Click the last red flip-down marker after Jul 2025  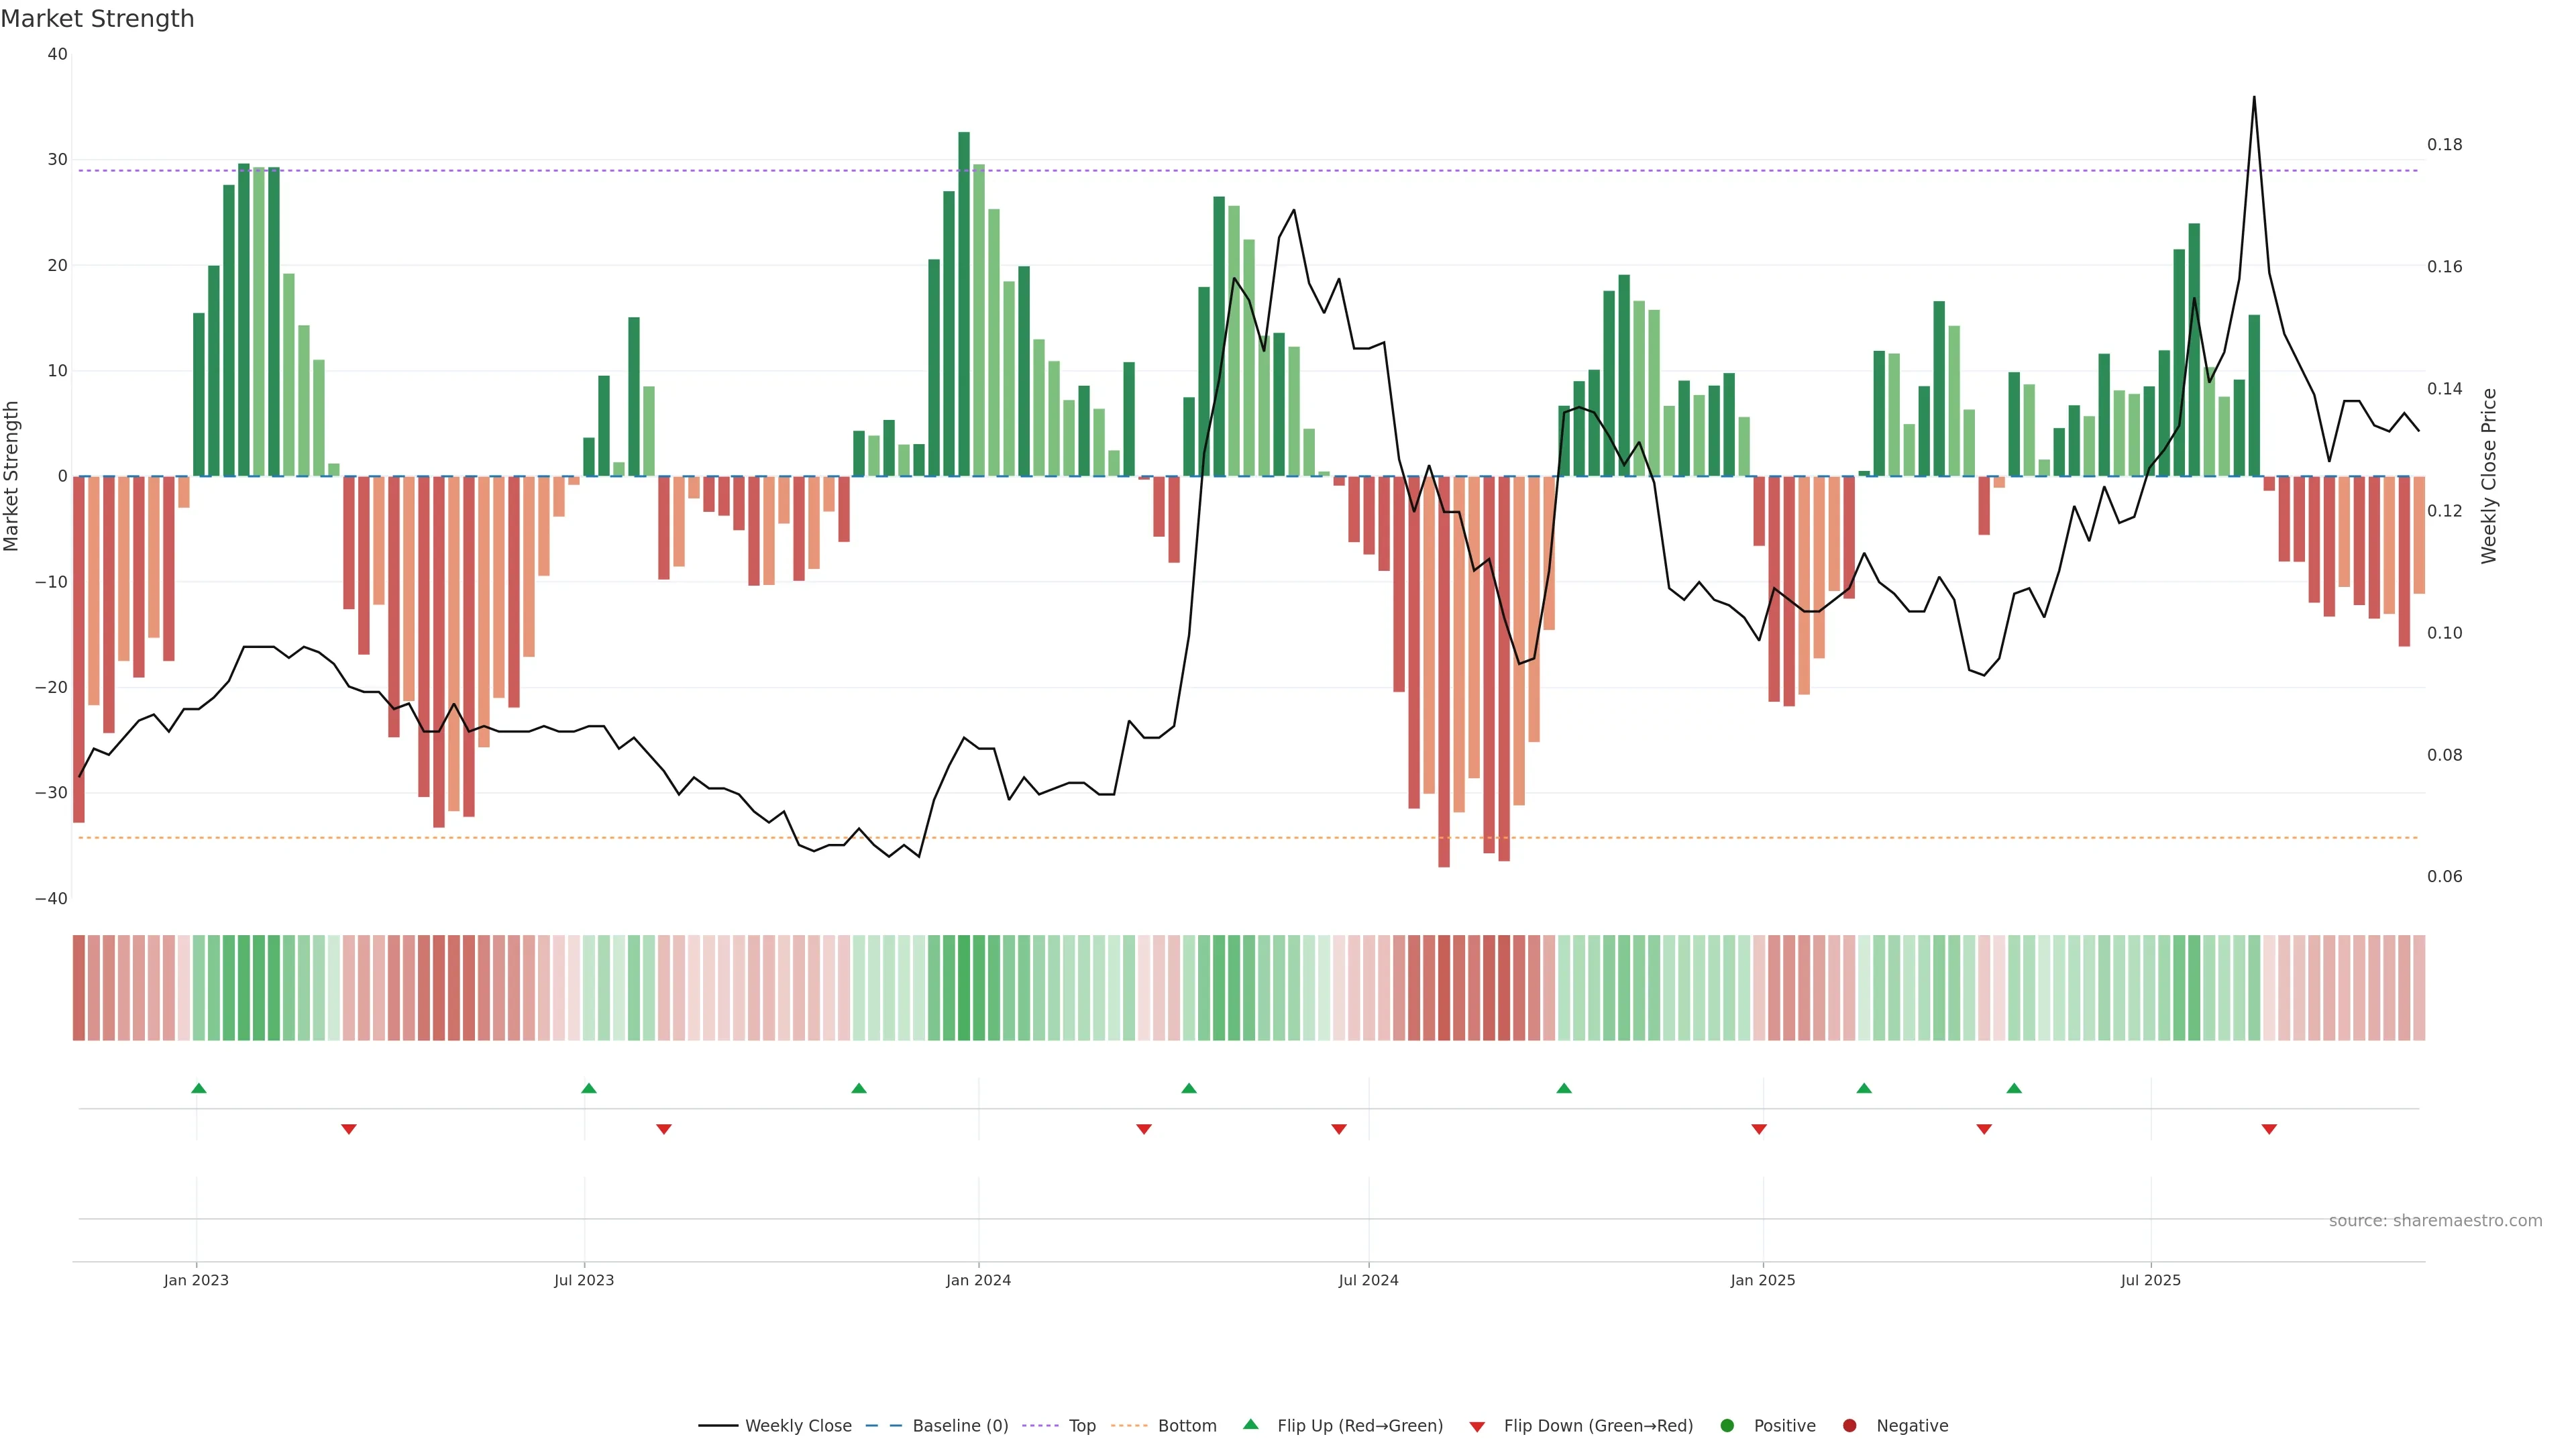coord(2269,1129)
